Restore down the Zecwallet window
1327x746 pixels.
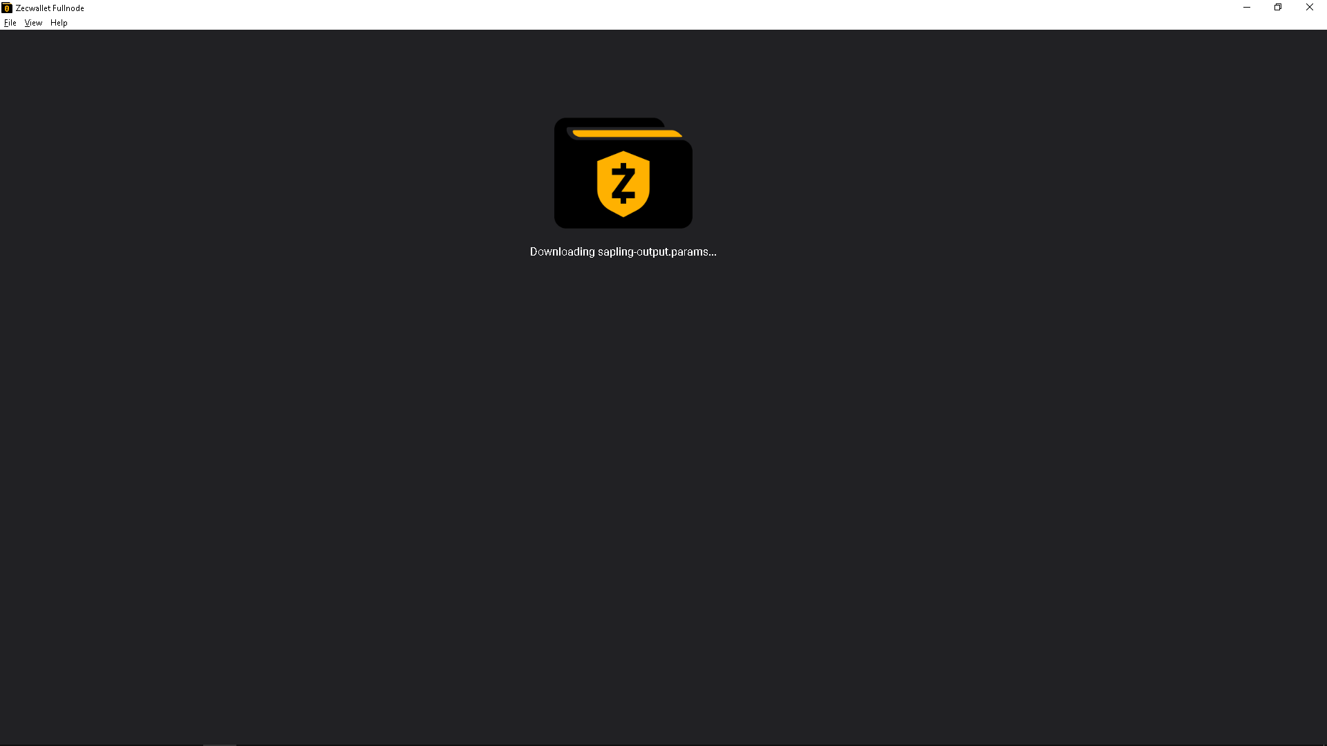[1278, 8]
